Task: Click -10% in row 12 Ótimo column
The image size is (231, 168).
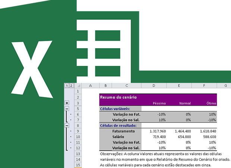Action: (212, 148)
